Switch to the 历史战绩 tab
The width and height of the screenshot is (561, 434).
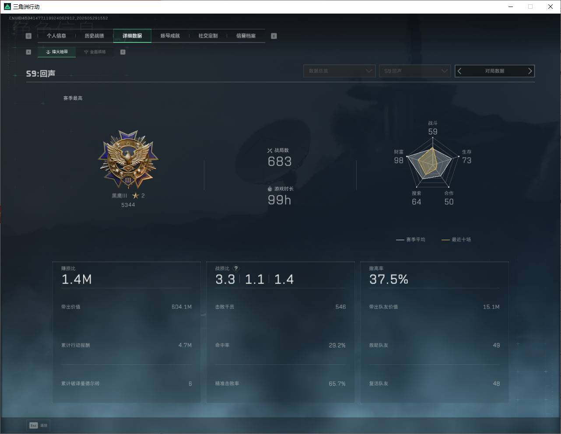pyautogui.click(x=94, y=36)
